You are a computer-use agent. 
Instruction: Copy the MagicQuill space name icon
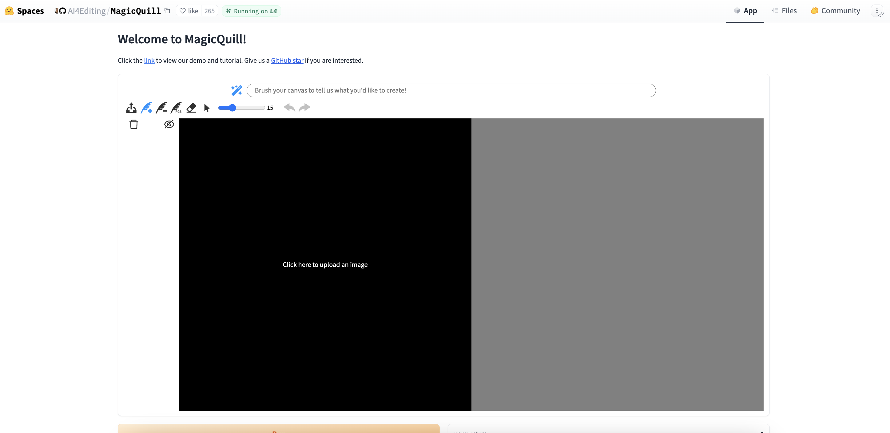tap(167, 11)
